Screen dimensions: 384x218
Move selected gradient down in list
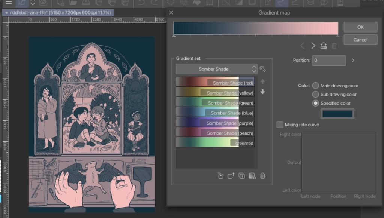pos(262,92)
